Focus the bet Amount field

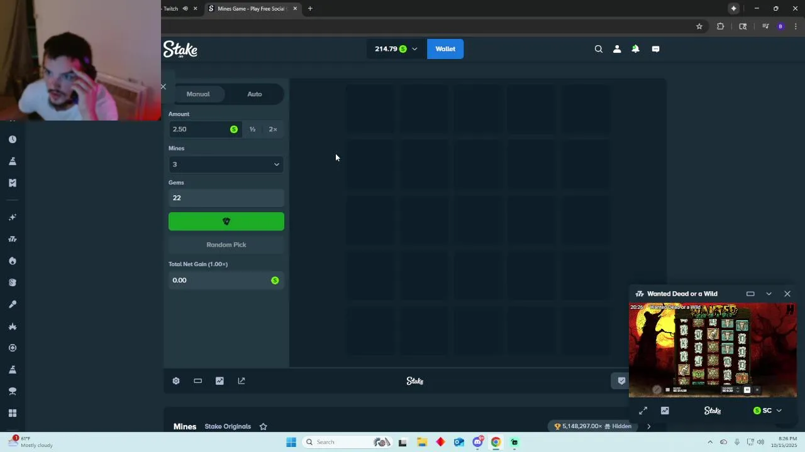pos(204,129)
